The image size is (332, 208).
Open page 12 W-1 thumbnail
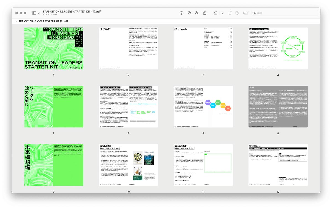click(278, 165)
